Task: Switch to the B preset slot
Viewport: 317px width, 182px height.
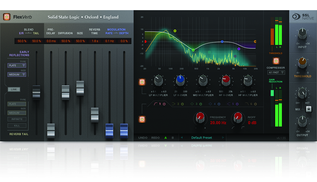Action: 173,138
